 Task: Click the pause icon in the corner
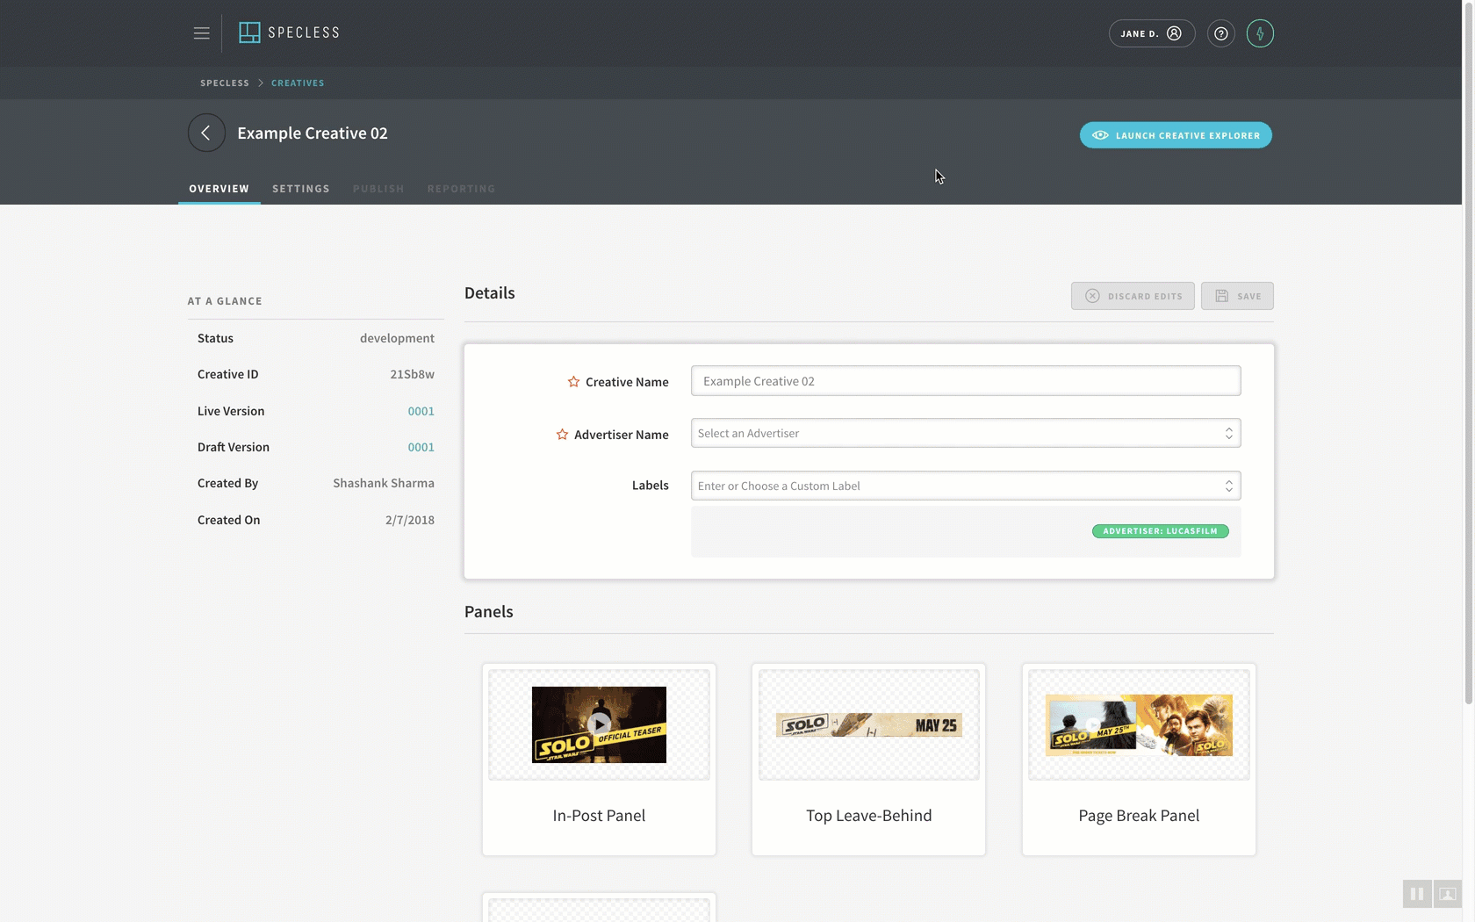(x=1417, y=894)
